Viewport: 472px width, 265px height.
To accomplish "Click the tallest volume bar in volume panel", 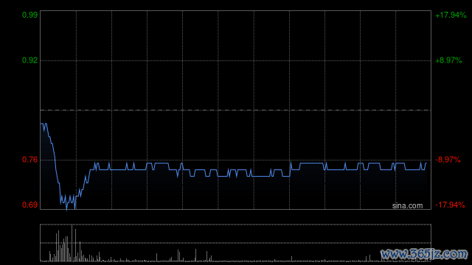I will 72,243.
